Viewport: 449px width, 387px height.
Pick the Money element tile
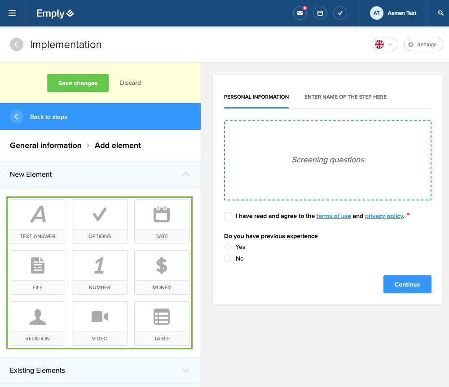[x=162, y=272]
